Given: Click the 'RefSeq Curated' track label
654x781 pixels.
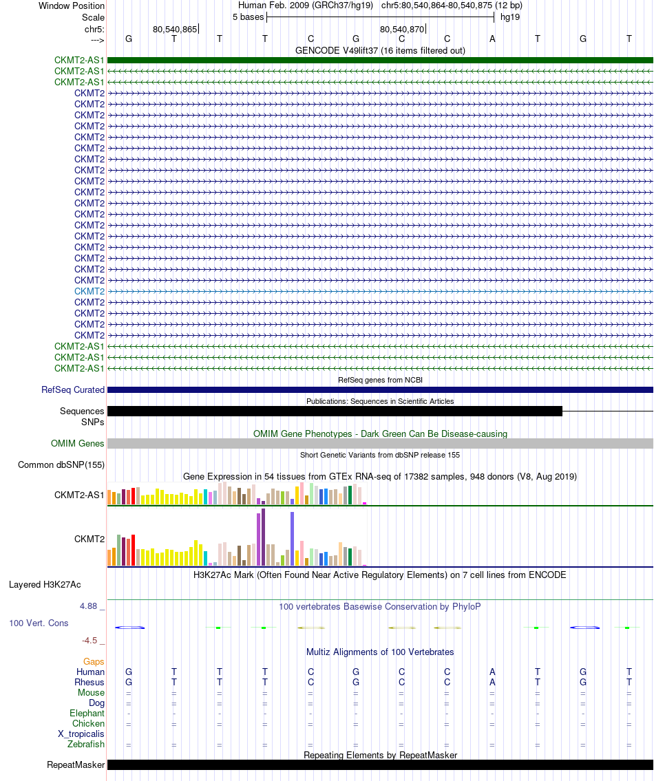Looking at the screenshot, I should (73, 390).
